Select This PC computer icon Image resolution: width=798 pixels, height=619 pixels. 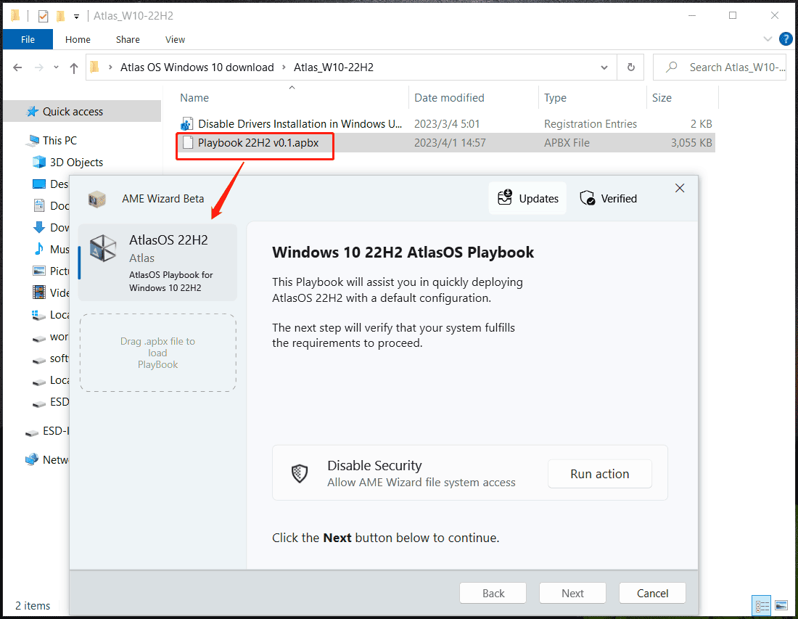click(33, 141)
